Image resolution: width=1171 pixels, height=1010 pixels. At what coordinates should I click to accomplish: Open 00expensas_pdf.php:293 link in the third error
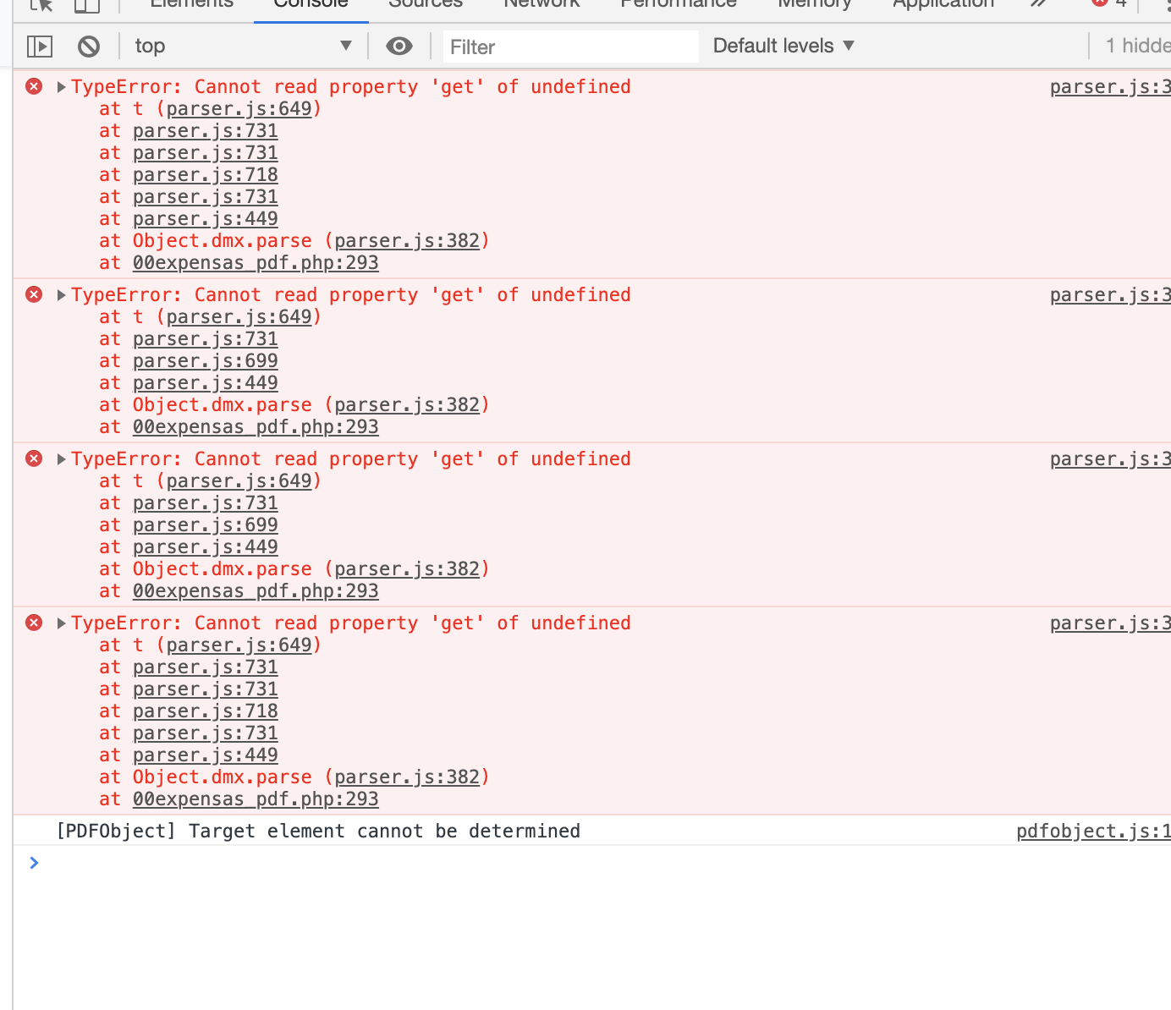256,591
